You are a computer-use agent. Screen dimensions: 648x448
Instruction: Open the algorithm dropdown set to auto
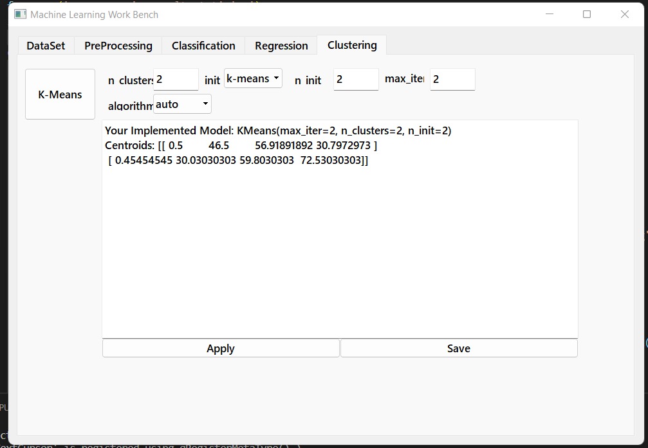182,103
